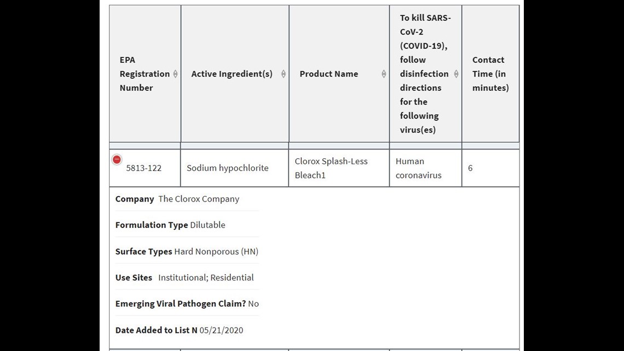Click The Clorox Company value

point(199,199)
